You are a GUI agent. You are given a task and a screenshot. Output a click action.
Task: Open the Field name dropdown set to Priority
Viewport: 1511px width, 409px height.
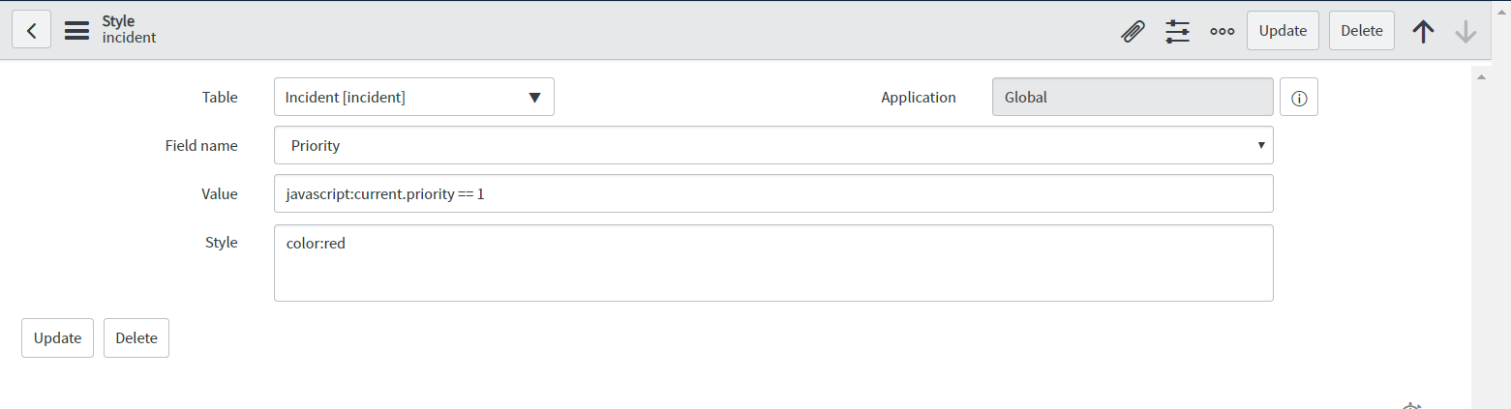[773, 145]
